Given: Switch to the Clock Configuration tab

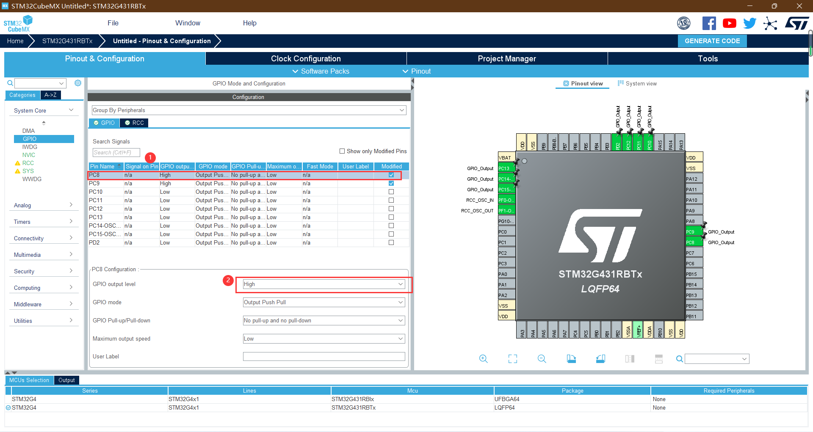Looking at the screenshot, I should pyautogui.click(x=305, y=58).
